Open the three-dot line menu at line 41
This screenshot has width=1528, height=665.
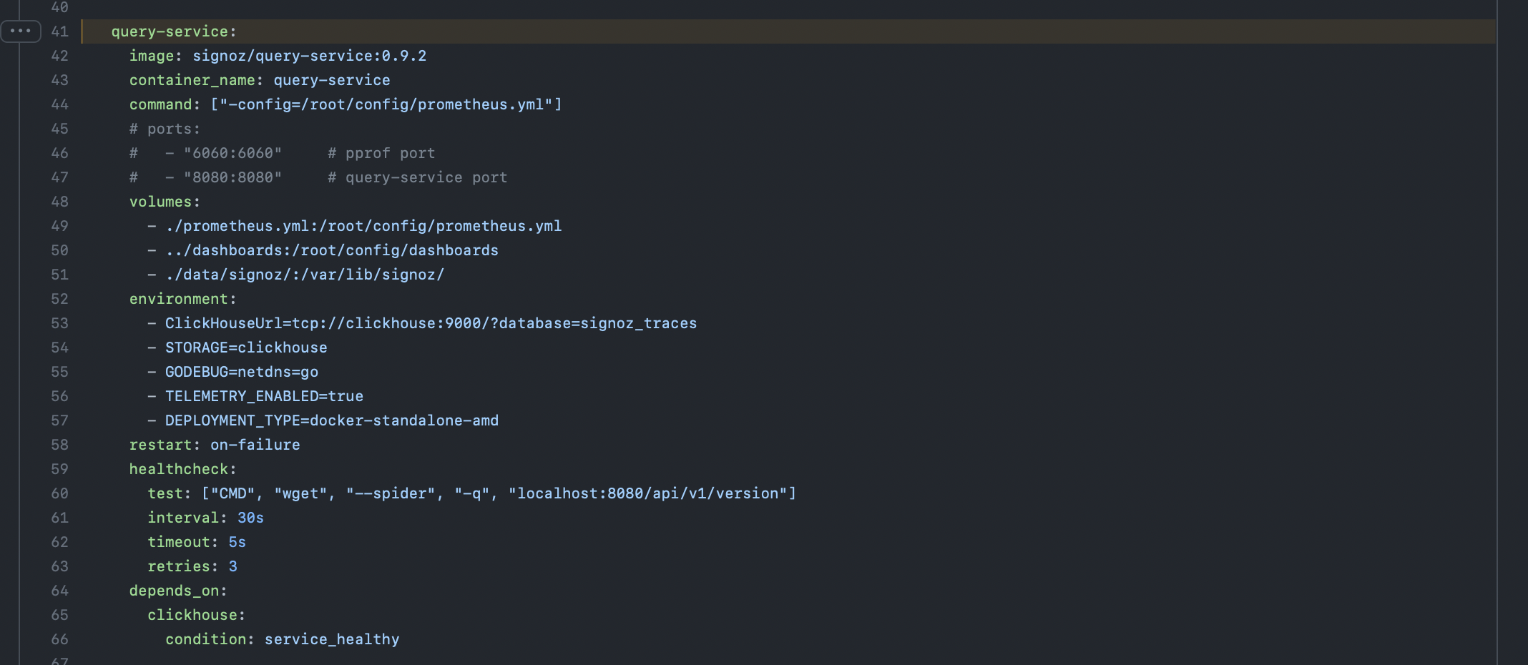tap(21, 31)
